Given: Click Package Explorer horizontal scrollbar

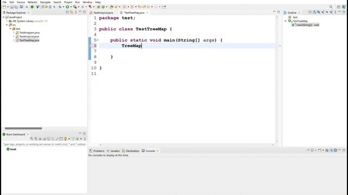Looking at the screenshot, I should (23, 128).
